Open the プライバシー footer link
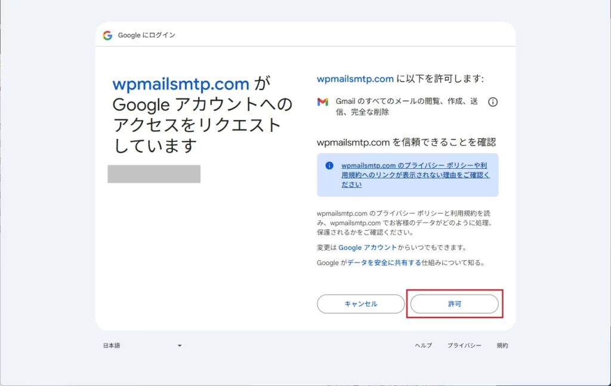 pos(464,345)
